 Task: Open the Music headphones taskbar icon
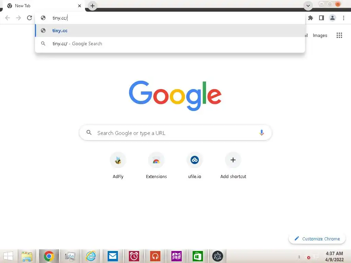155,256
